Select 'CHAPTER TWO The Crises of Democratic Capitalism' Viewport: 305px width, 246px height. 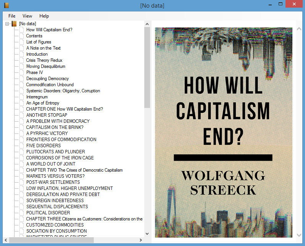[75, 170]
